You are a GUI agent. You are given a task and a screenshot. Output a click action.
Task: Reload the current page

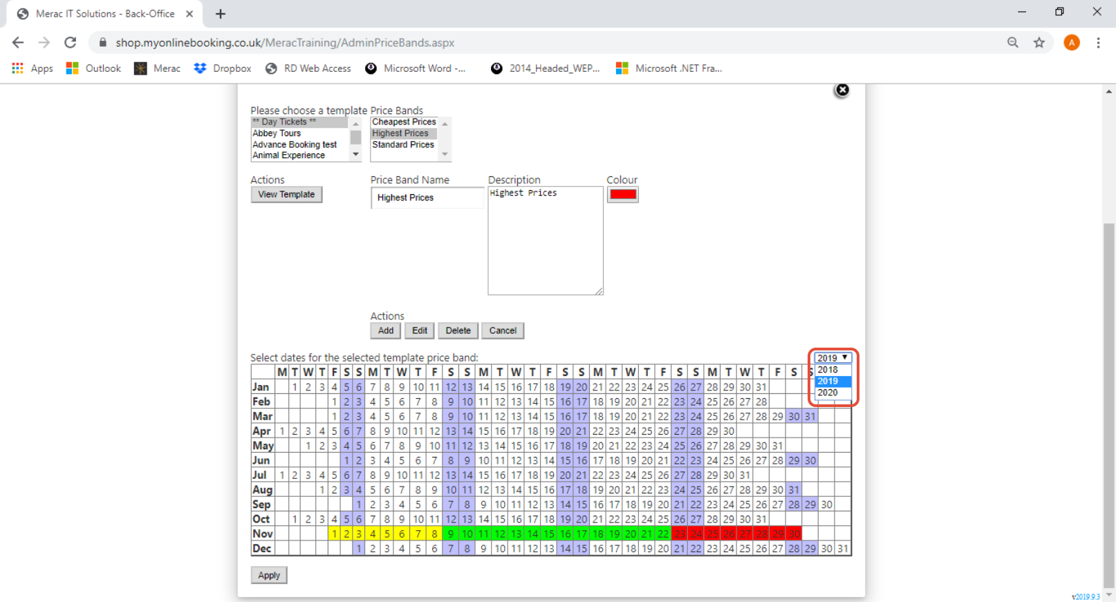tap(71, 43)
